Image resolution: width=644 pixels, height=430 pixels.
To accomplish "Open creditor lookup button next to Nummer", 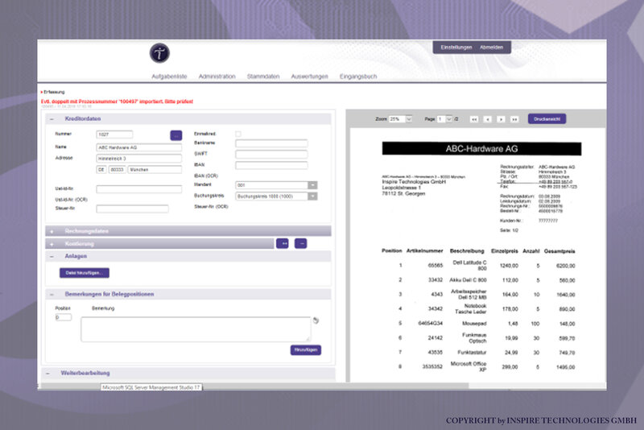I will [x=175, y=135].
